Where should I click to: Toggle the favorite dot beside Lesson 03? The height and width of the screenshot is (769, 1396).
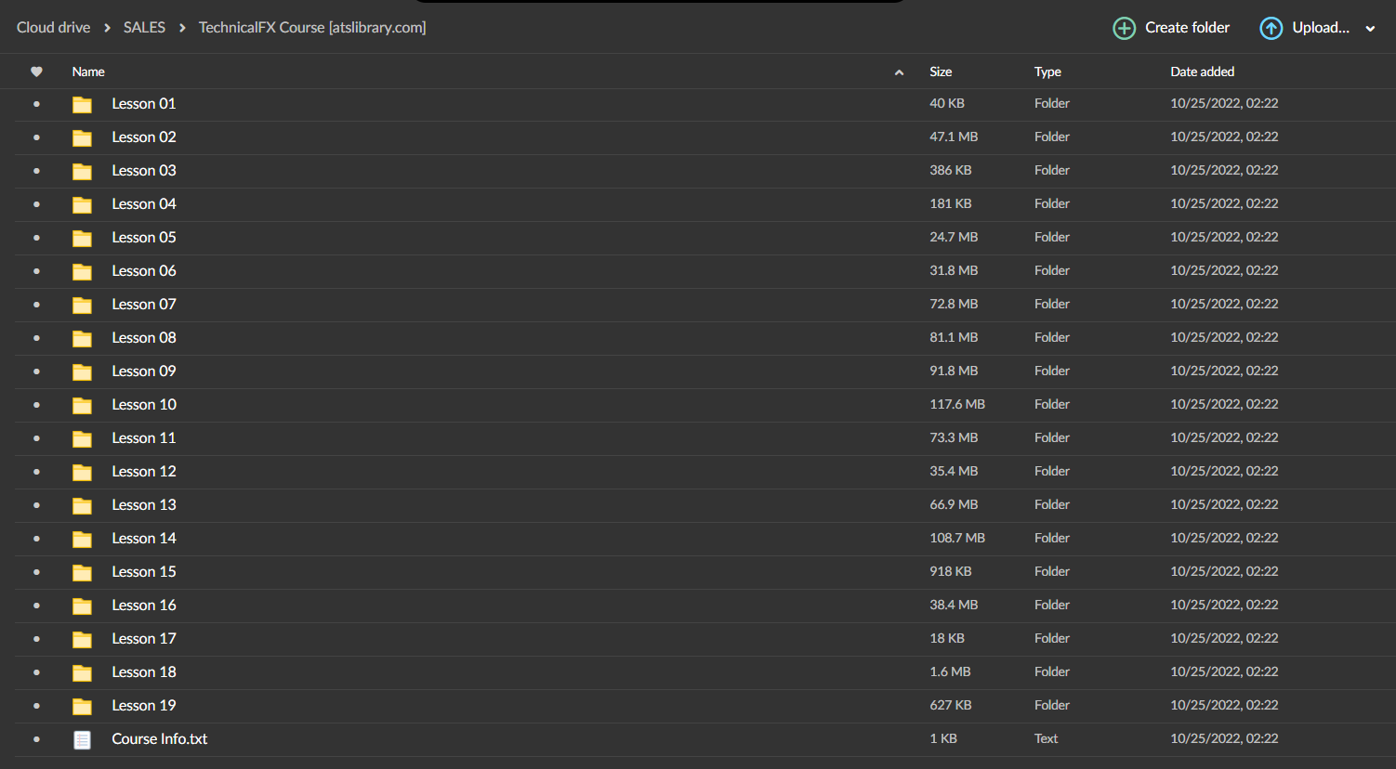coord(36,171)
